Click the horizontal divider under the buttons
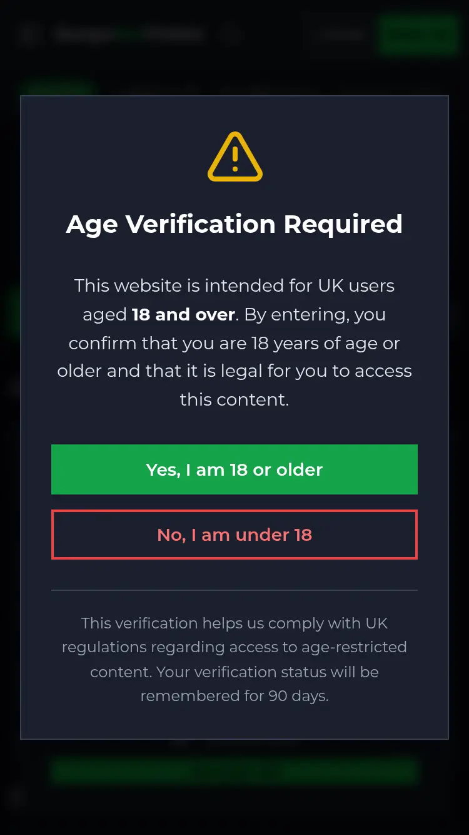Screen dimensions: 469x835 coord(234,590)
